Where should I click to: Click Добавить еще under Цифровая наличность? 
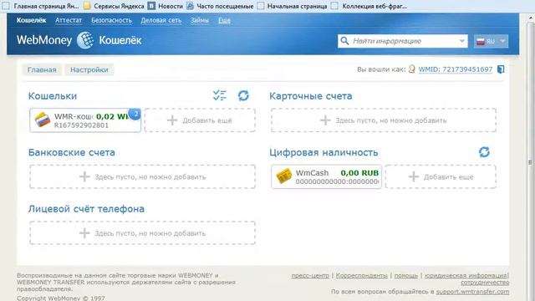coord(441,176)
